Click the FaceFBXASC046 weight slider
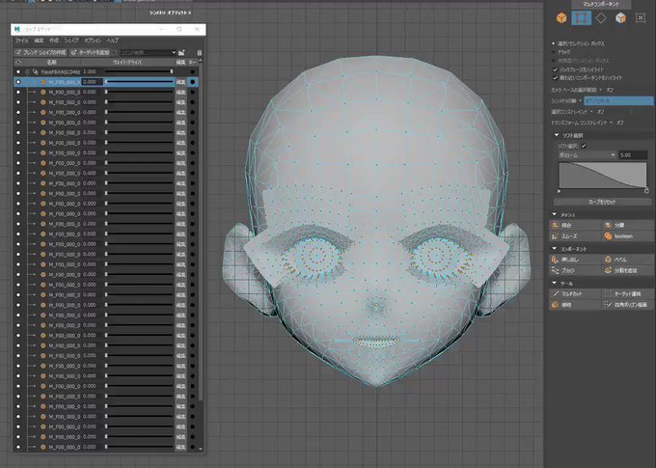 139,71
